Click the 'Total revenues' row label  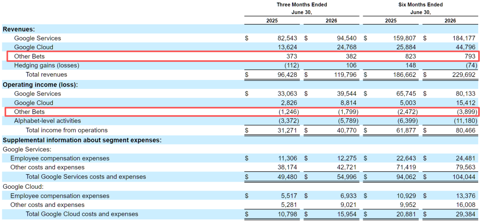[x=46, y=74]
